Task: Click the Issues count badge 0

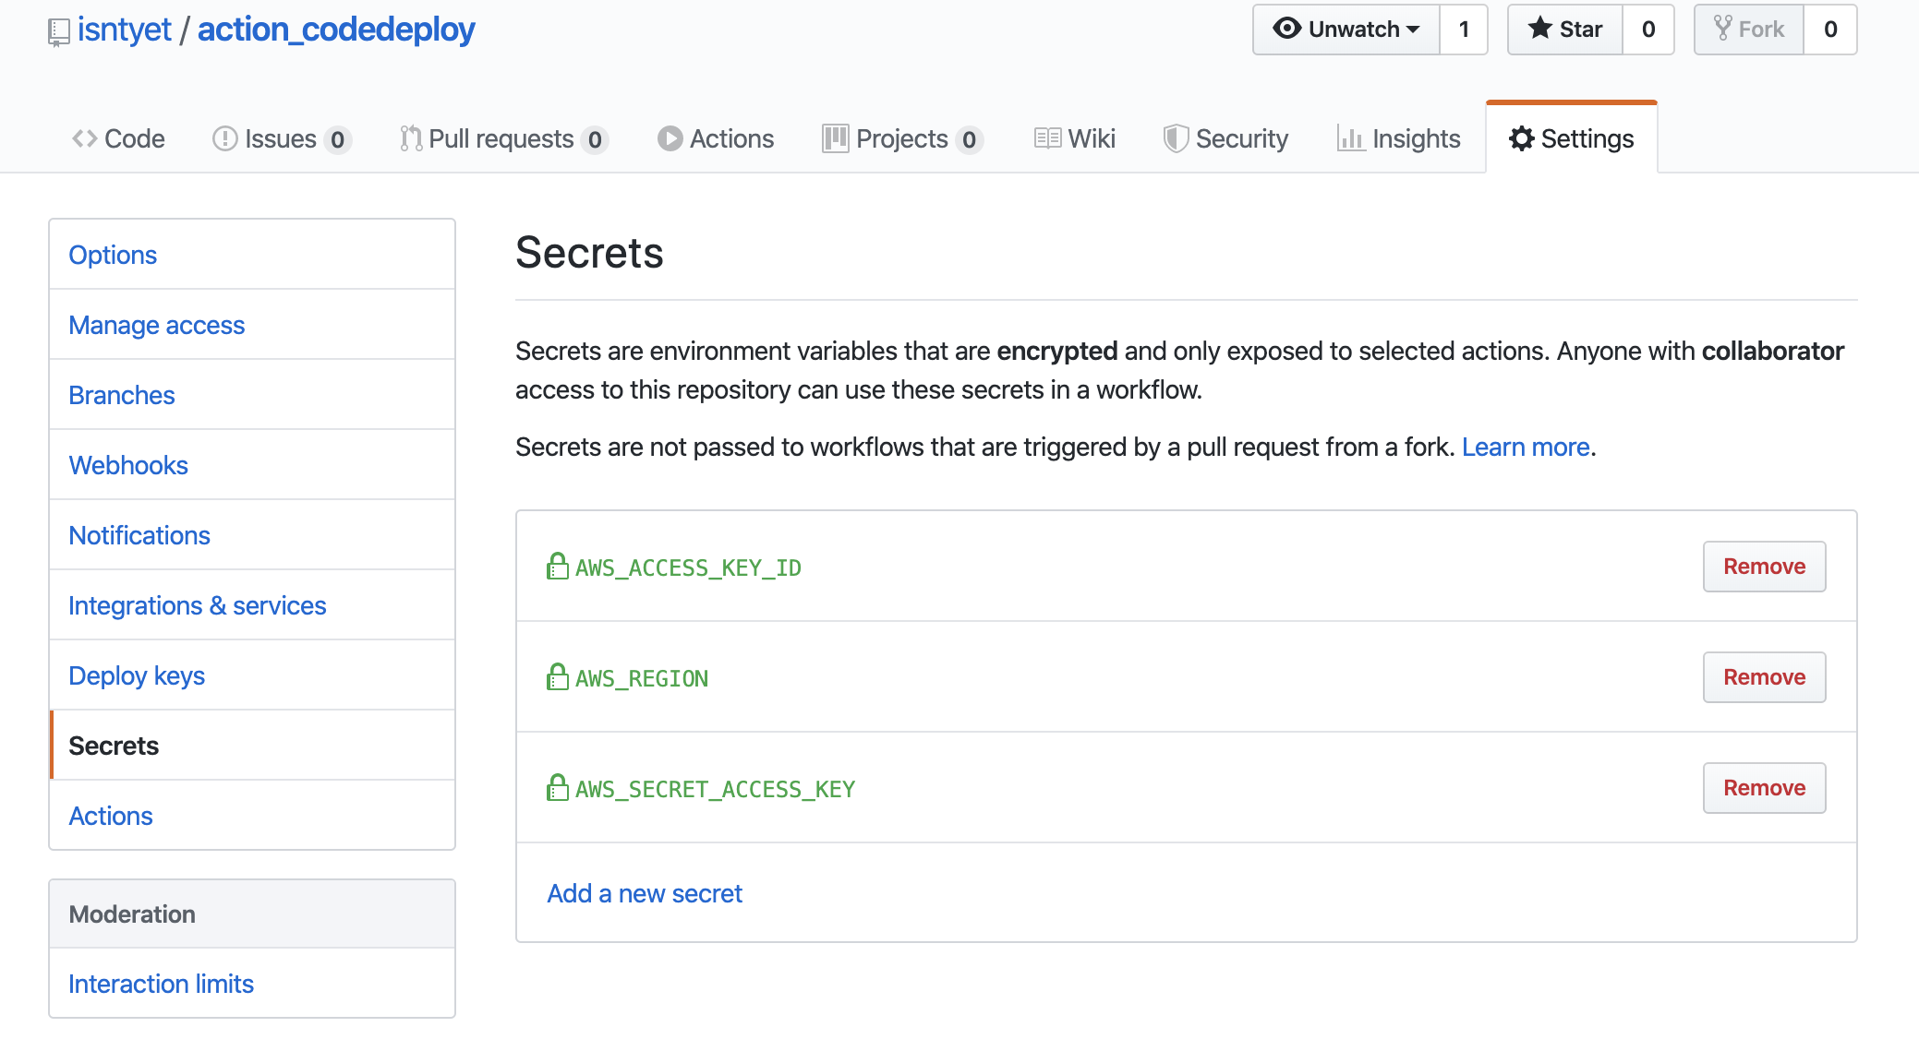Action: [x=338, y=139]
